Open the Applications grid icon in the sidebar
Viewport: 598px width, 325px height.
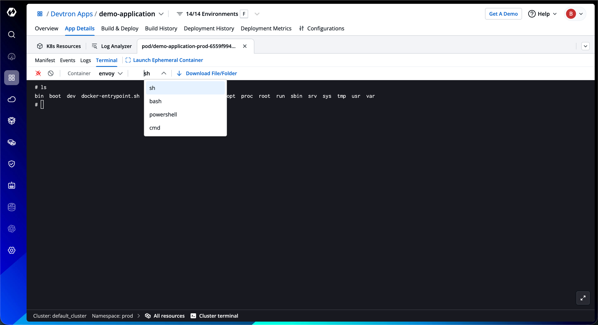(12, 78)
